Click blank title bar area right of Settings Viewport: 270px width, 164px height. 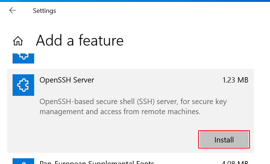click(162, 11)
